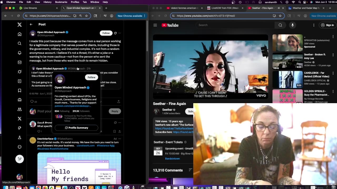The height and width of the screenshot is (189, 337).
Task: Click the x.com address bar
Action: pyautogui.click(x=50, y=16)
